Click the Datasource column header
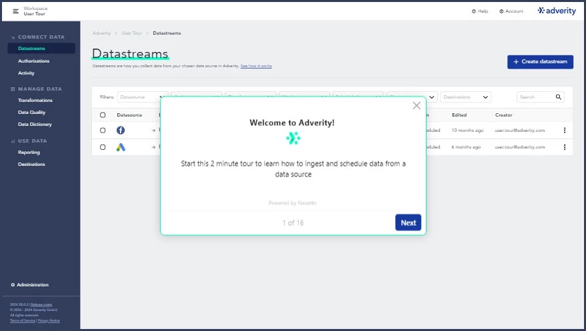Viewport: 586px width, 331px height. point(129,115)
